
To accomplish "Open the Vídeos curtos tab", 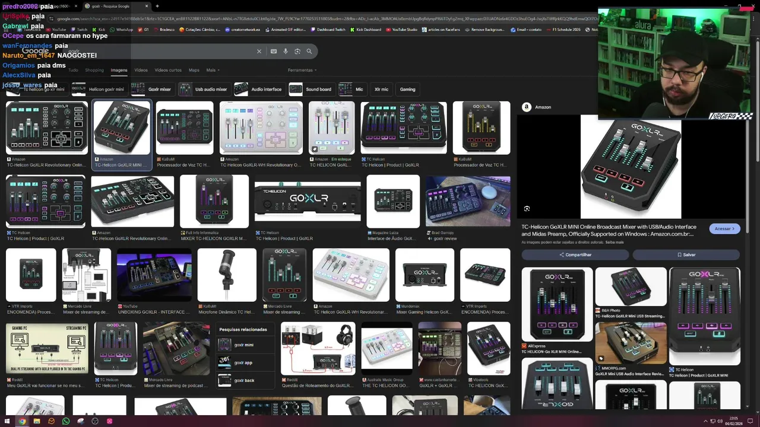I will (168, 70).
